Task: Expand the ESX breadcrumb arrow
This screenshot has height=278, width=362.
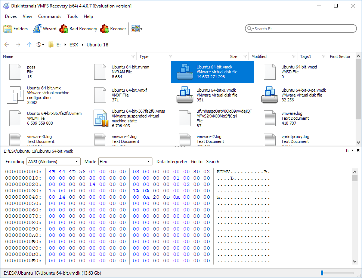Action: 83,45
